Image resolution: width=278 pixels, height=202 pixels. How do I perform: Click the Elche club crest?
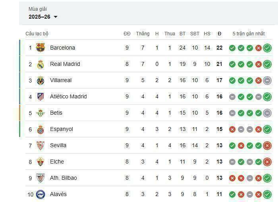pyautogui.click(x=41, y=162)
